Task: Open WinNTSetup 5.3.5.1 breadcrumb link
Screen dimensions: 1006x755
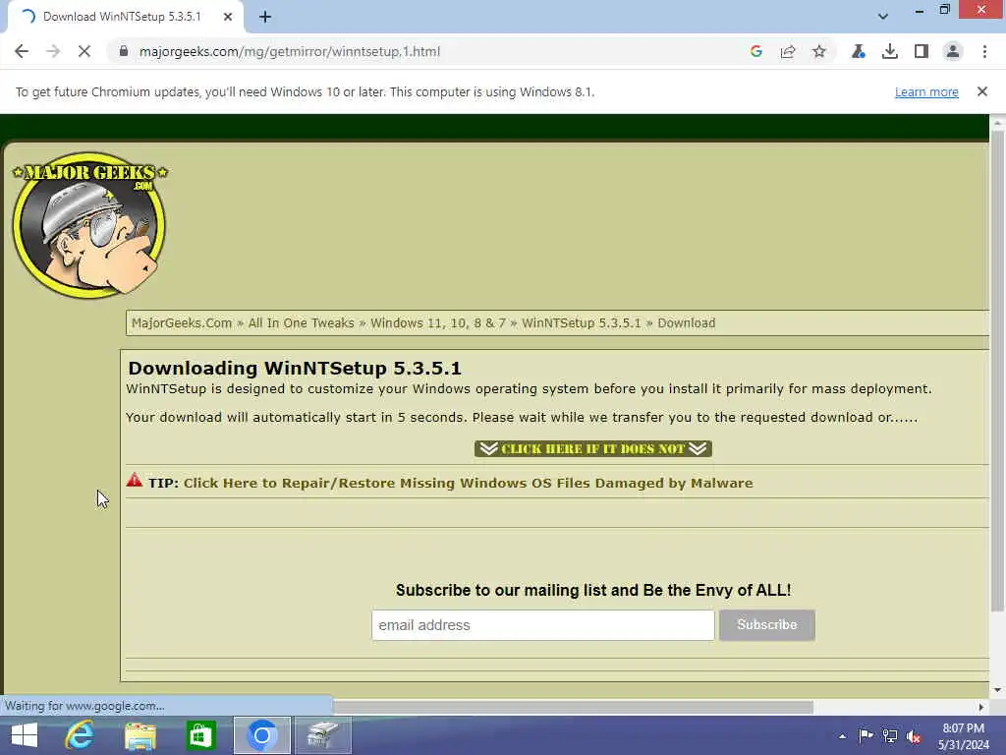Action: [582, 322]
